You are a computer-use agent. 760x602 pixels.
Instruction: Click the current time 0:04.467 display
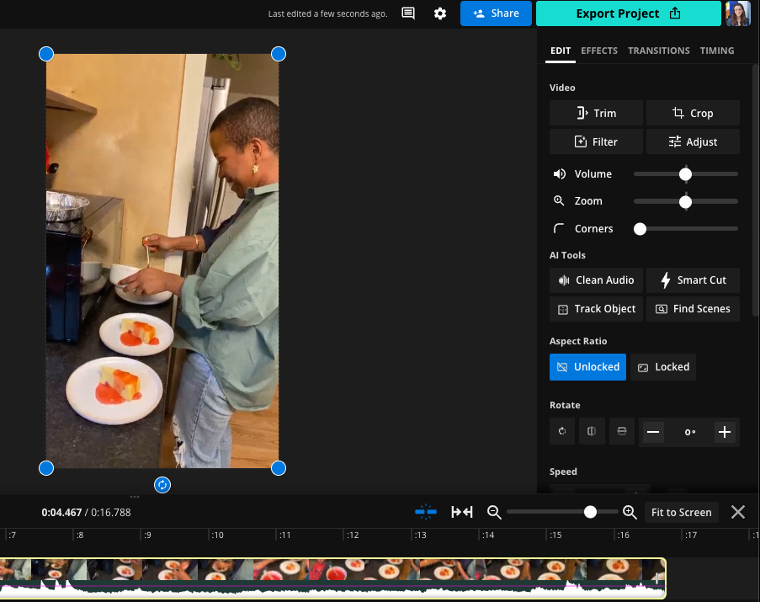(x=61, y=512)
